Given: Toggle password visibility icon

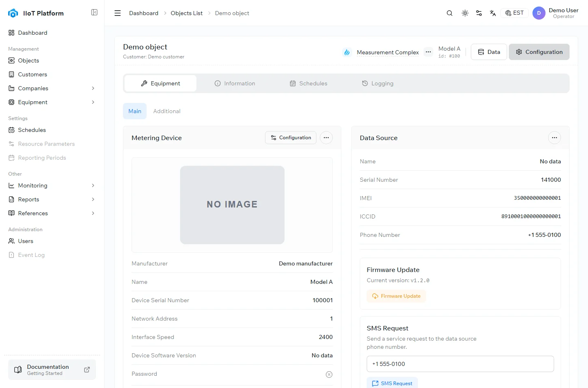Looking at the screenshot, I should click(329, 375).
